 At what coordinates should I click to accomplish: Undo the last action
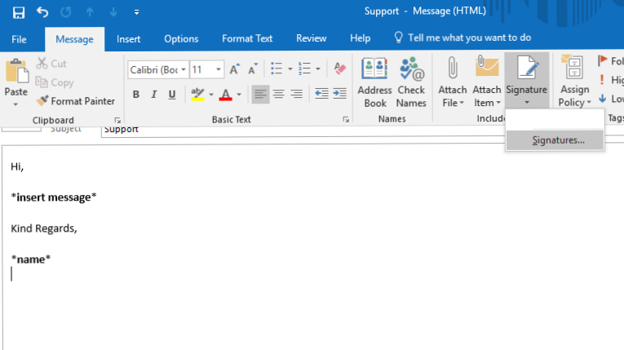(42, 13)
